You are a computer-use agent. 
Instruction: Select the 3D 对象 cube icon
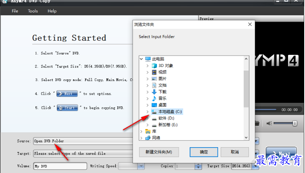(154, 66)
